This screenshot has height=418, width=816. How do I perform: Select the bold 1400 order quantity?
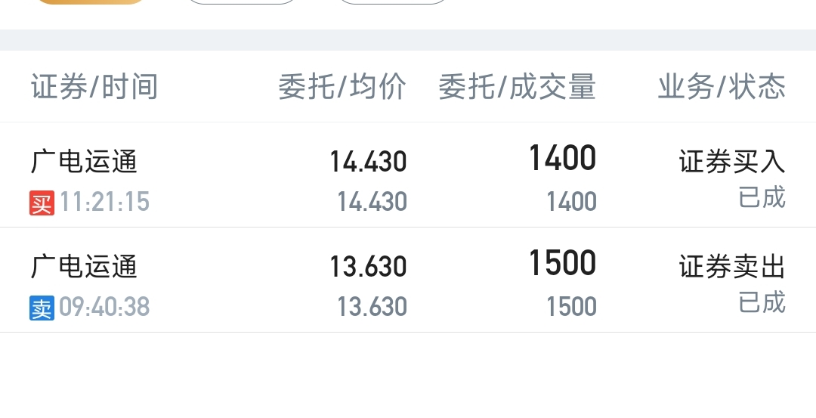pos(562,158)
